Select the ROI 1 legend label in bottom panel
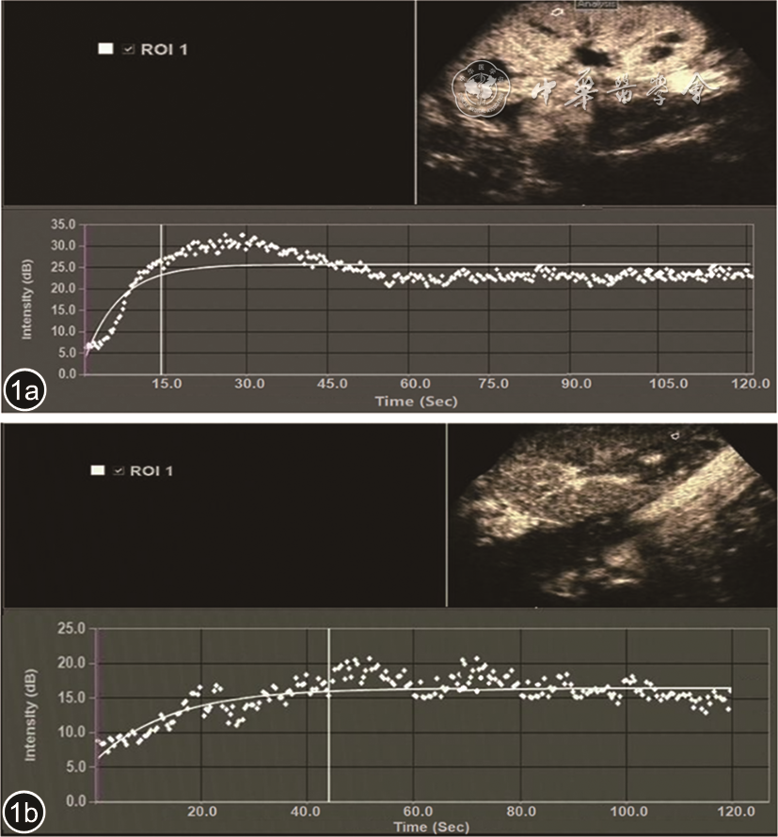The width and height of the screenshot is (778, 837). [151, 469]
